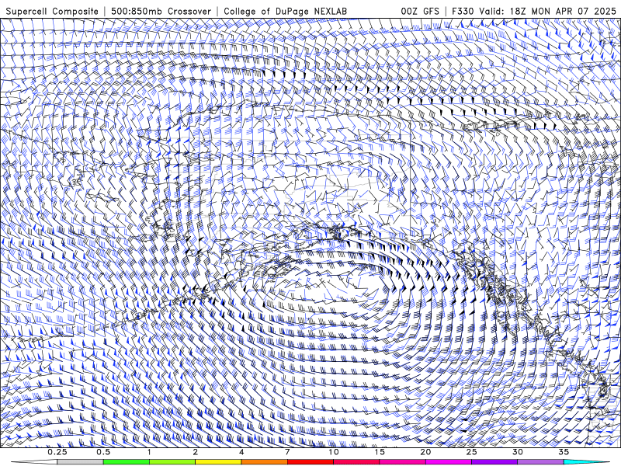The image size is (621, 466).
Task: Click the 20 value on color scale
Action: pos(425,452)
